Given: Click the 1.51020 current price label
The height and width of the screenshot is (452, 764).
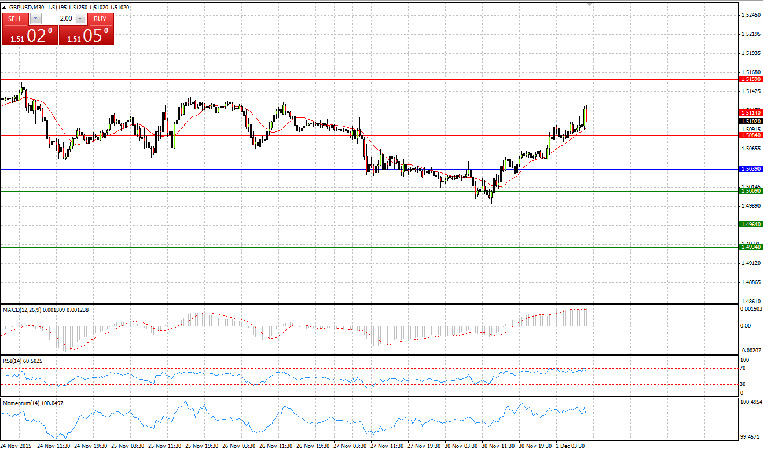Looking at the screenshot, I should pyautogui.click(x=751, y=122).
